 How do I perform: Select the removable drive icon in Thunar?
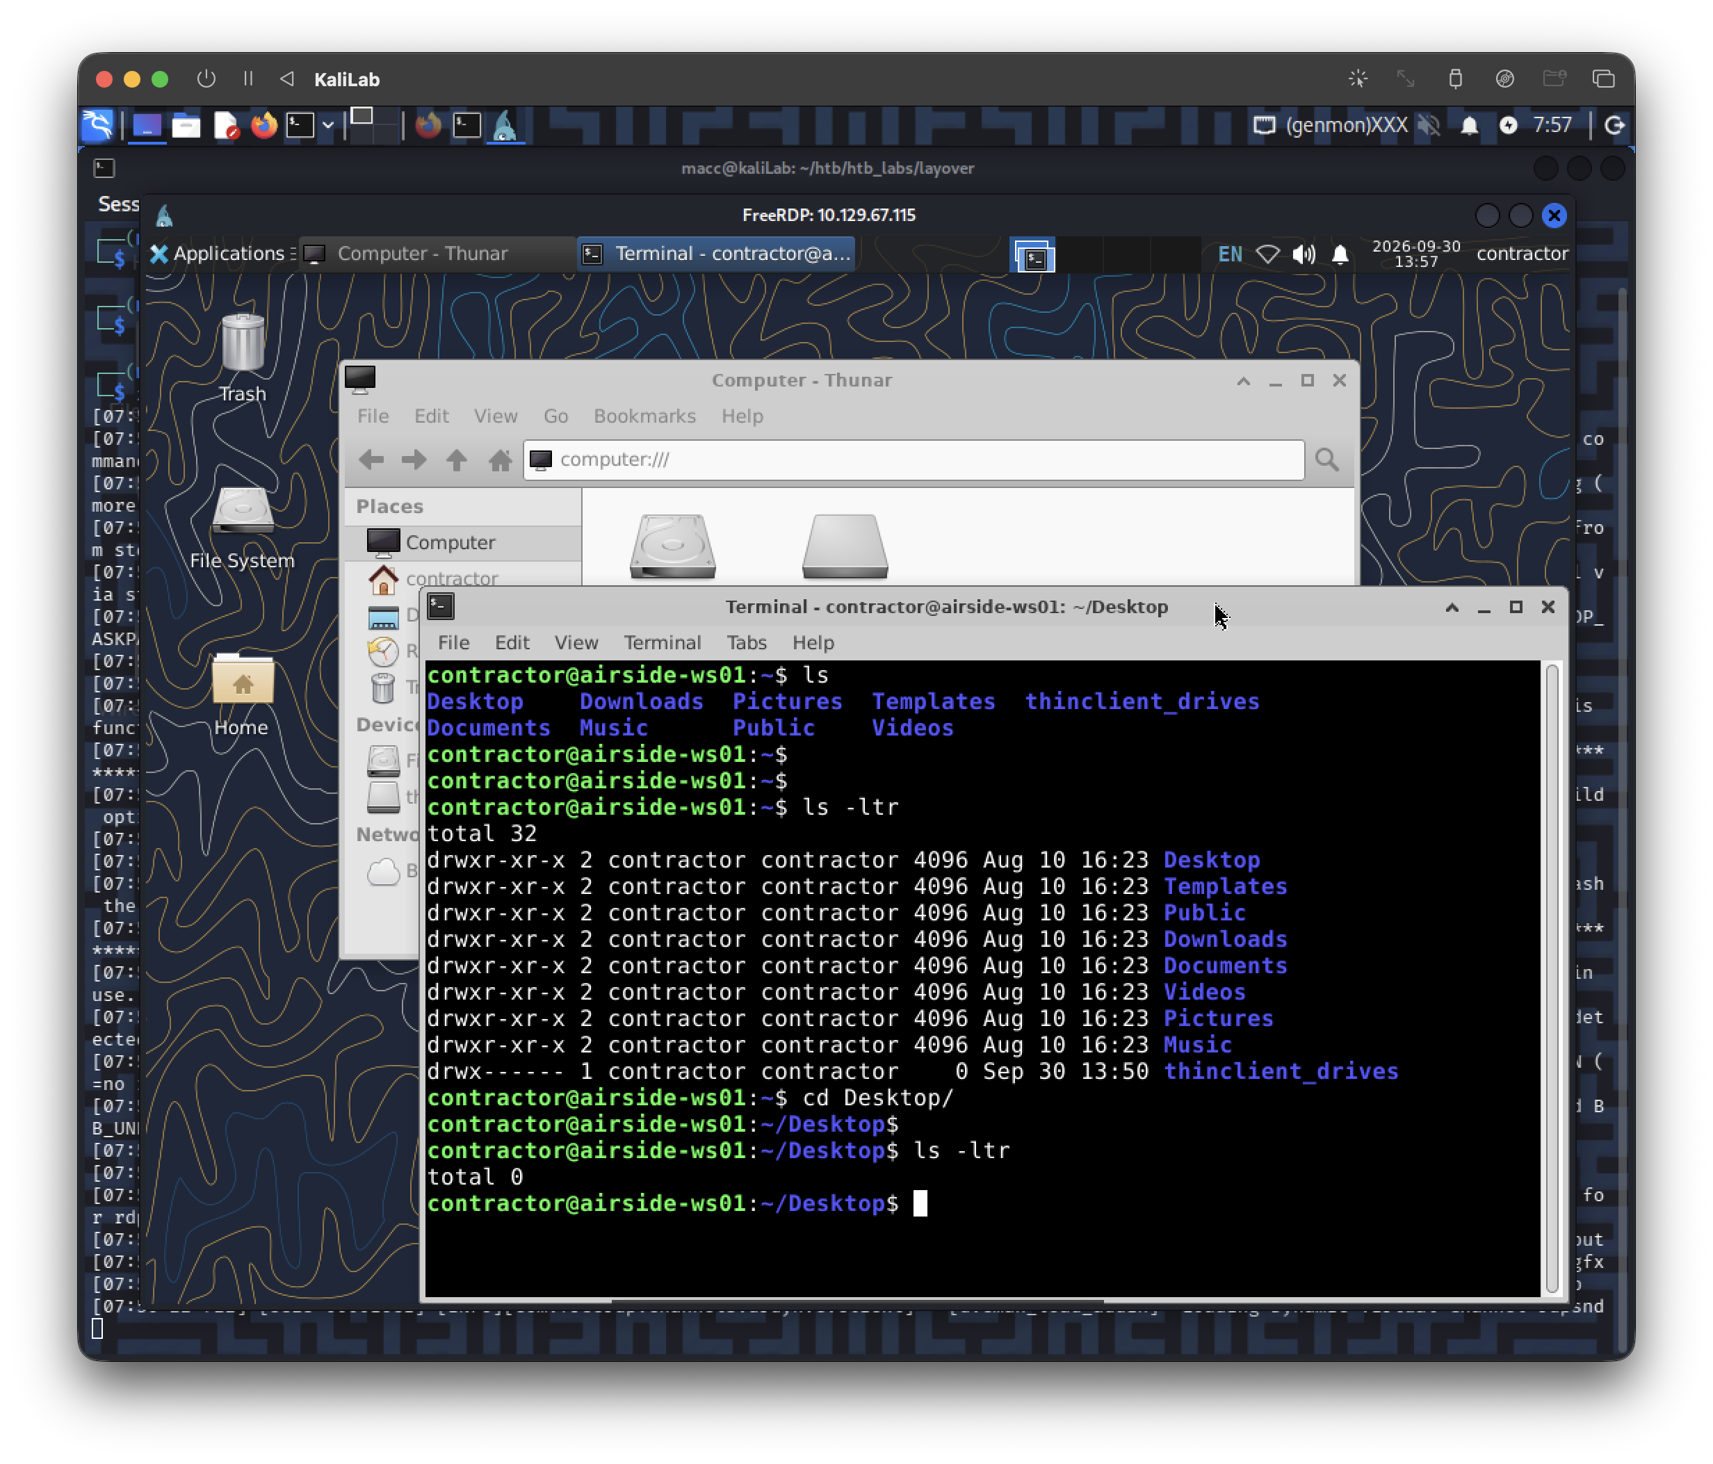pos(845,546)
